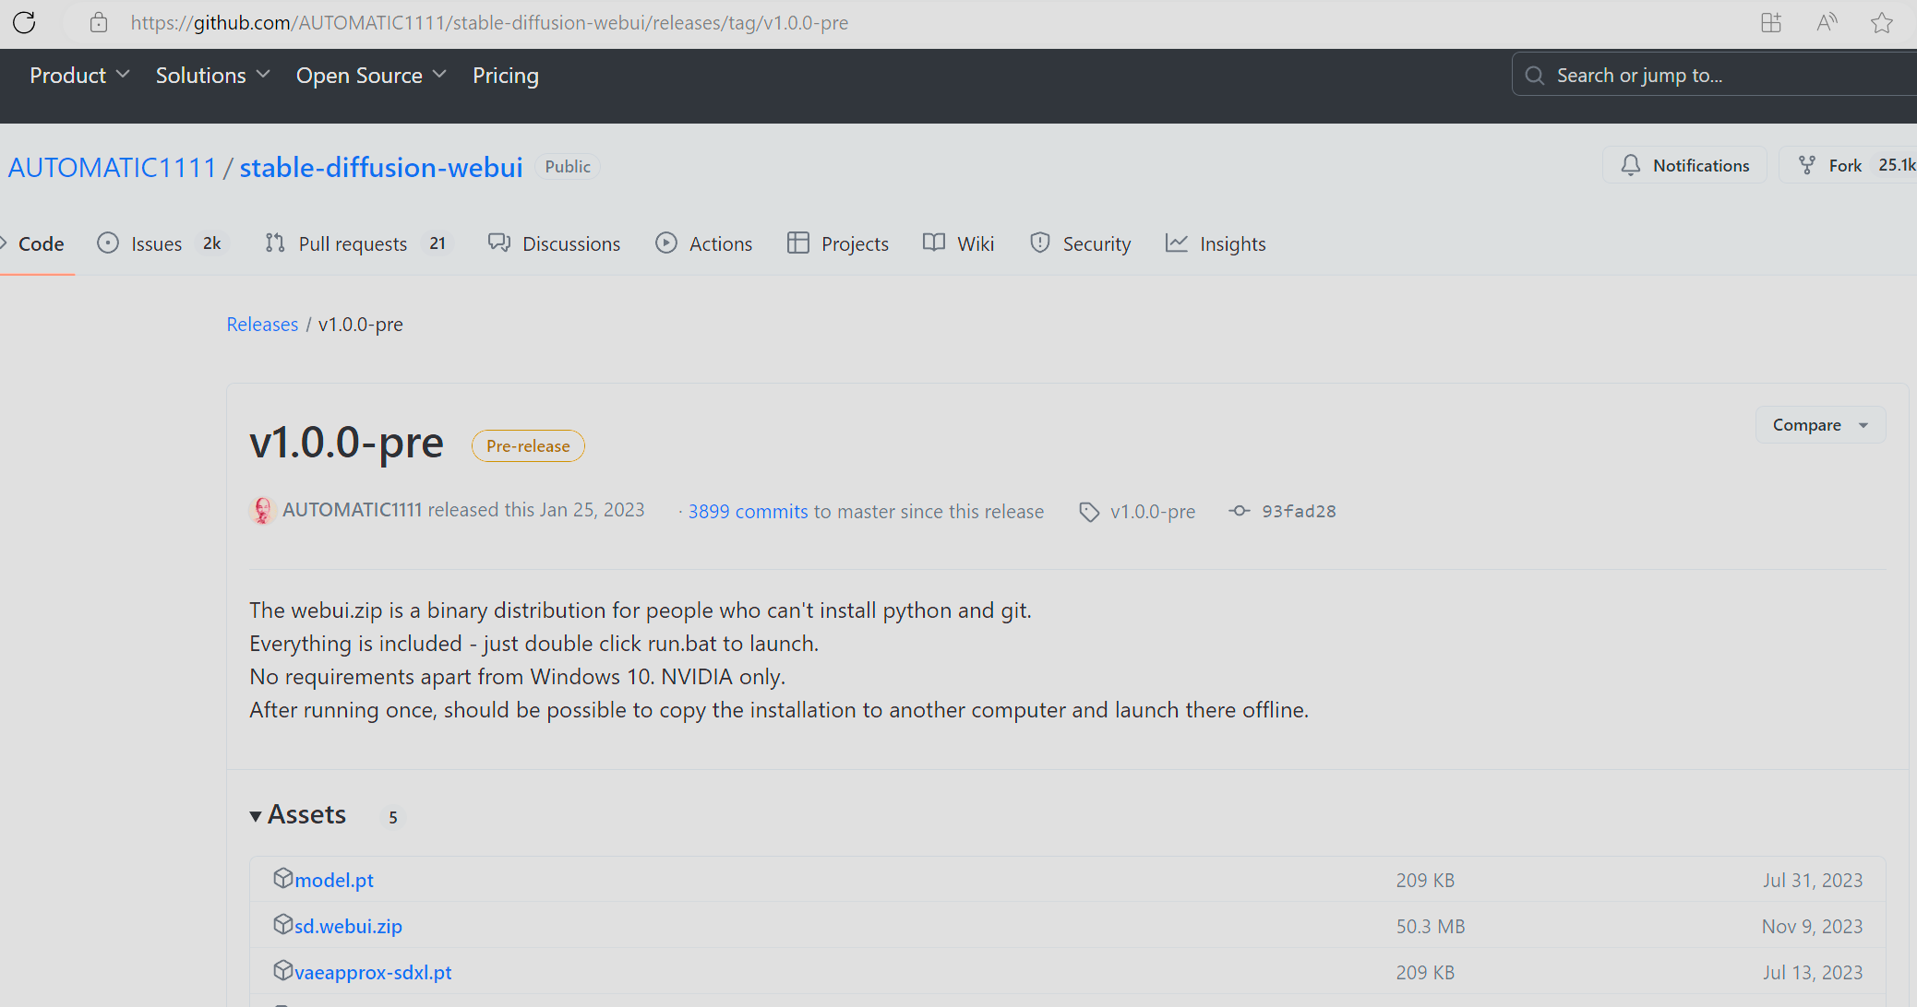
Task: Click the package icon for model.pt
Action: (x=282, y=878)
